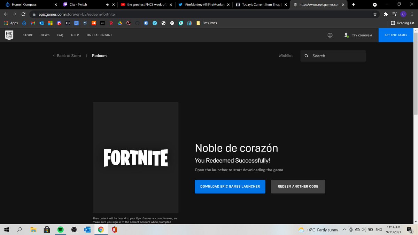The width and height of the screenshot is (418, 235).
Task: Open the Wishlist link
Action: tap(286, 56)
